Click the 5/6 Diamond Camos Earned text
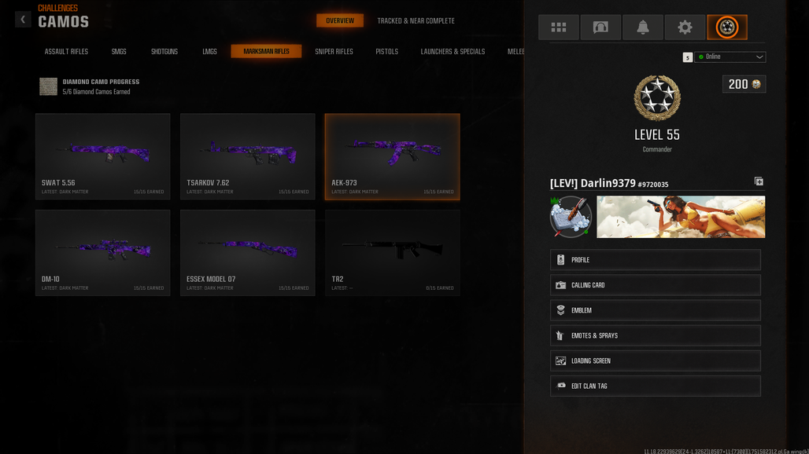This screenshot has width=809, height=454. point(97,92)
